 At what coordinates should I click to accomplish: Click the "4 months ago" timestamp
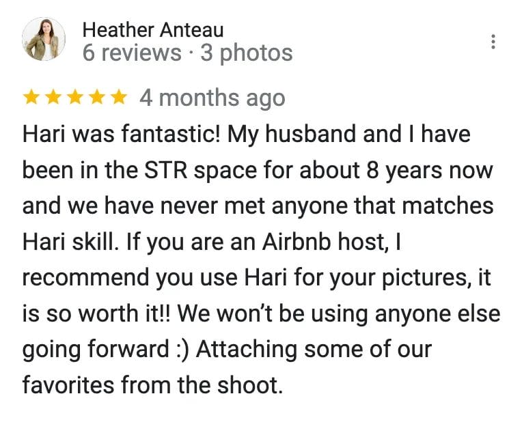point(212,98)
